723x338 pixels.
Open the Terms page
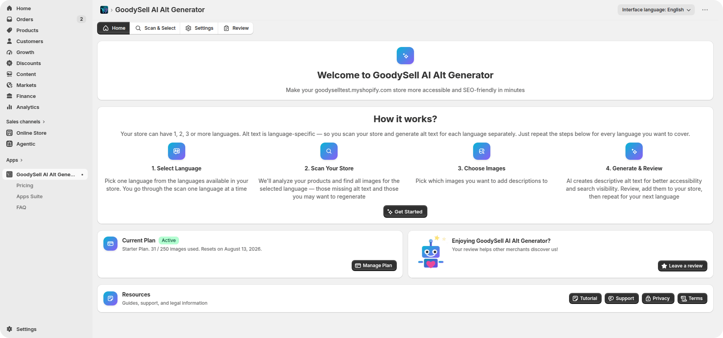tap(692, 298)
